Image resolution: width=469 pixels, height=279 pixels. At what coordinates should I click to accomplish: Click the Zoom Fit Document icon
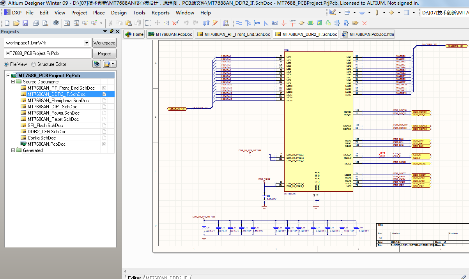click(67, 23)
